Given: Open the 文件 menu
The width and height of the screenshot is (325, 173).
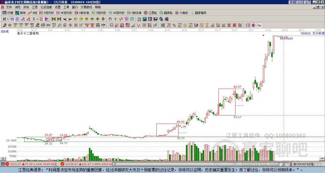Looking at the screenshot, I should pos(9,7).
